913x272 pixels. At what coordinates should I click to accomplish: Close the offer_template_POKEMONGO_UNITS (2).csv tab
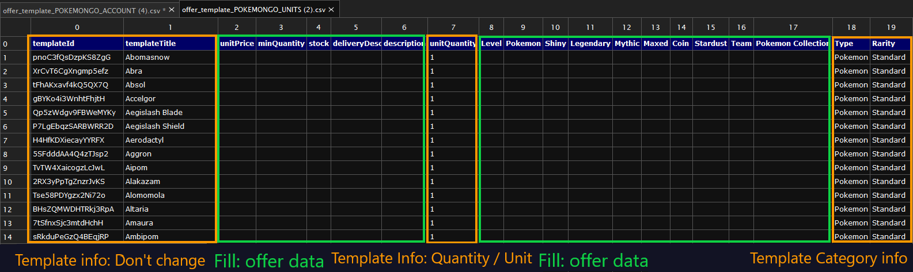coord(331,10)
